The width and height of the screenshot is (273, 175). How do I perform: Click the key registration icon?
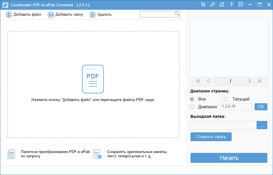[212, 5]
